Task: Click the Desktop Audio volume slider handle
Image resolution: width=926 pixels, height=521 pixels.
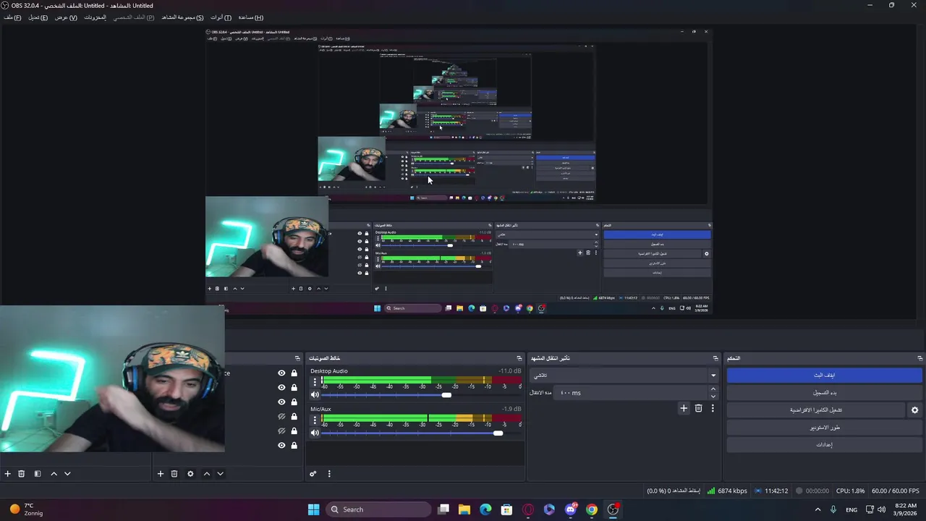Action: 446,395
